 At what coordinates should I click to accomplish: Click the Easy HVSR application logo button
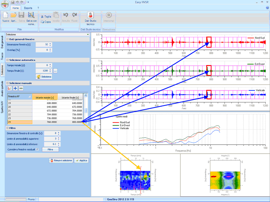5,4
